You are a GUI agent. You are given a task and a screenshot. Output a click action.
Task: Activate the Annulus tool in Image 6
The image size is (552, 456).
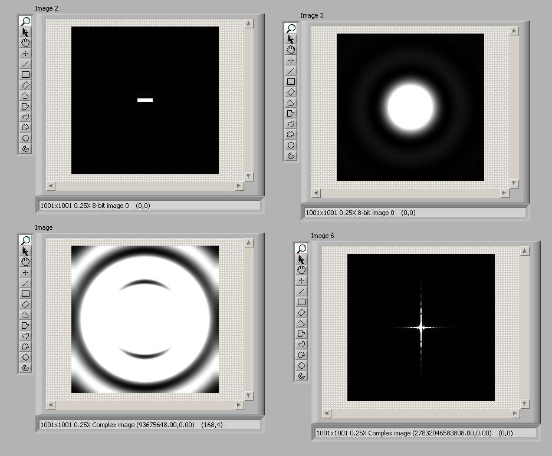point(301,376)
